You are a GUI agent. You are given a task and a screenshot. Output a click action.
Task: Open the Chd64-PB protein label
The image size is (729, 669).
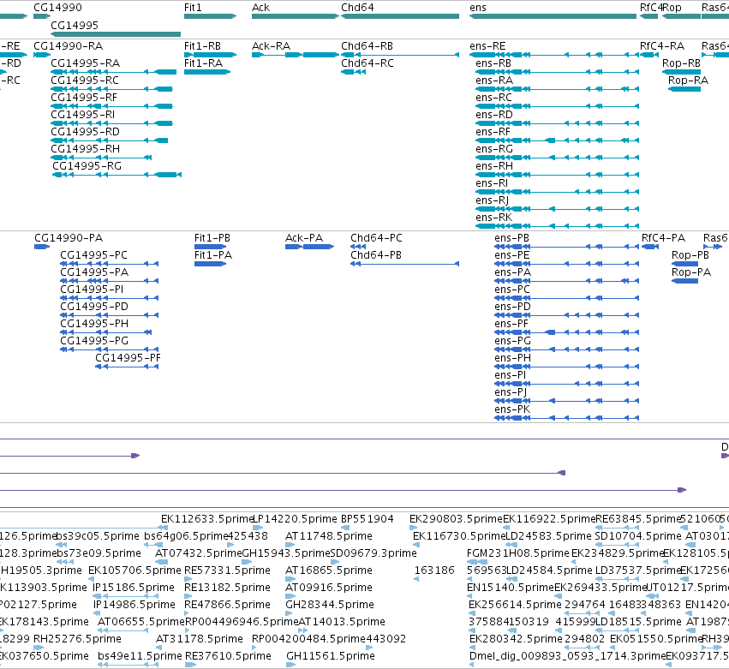[376, 255]
